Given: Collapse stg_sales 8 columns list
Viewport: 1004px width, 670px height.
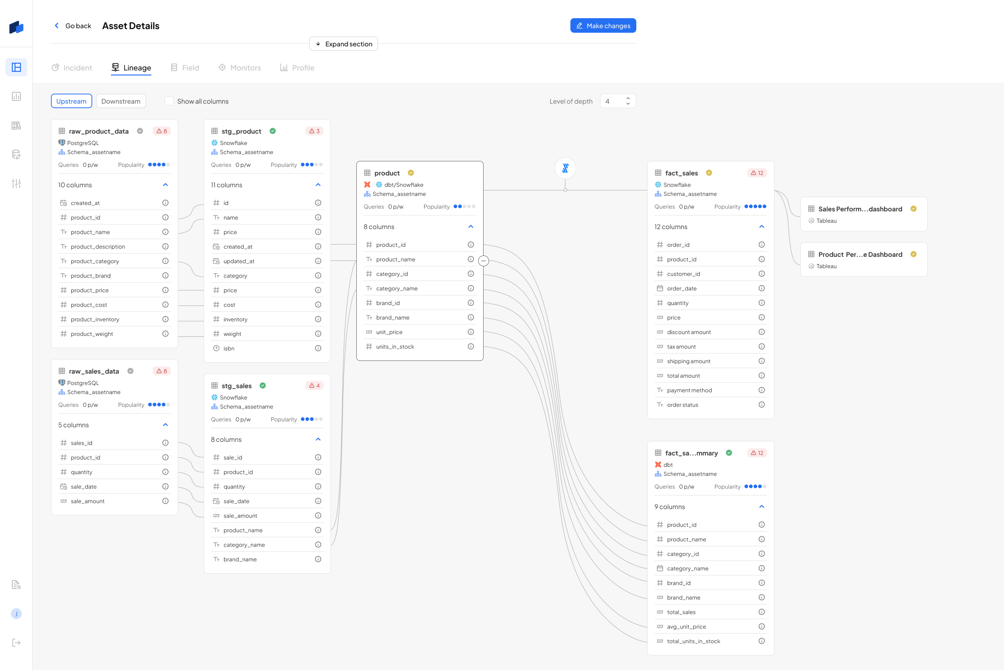Looking at the screenshot, I should pos(318,439).
